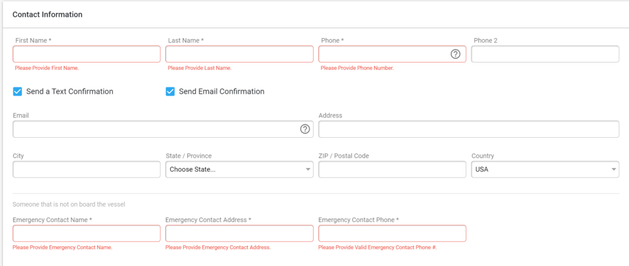Open the Country dropdown showing USA

pyautogui.click(x=545, y=169)
